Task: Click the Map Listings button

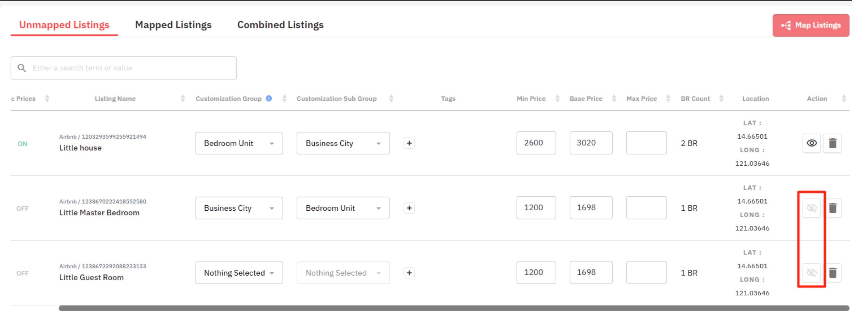Action: click(811, 25)
